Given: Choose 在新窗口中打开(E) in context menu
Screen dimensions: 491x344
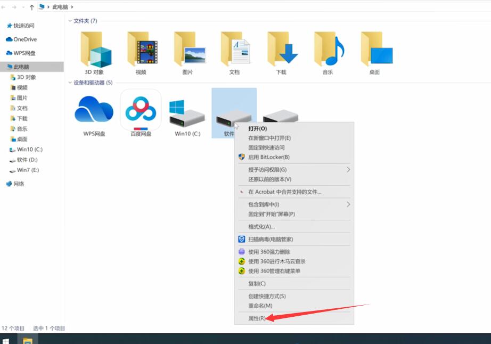Looking at the screenshot, I should coord(294,138).
